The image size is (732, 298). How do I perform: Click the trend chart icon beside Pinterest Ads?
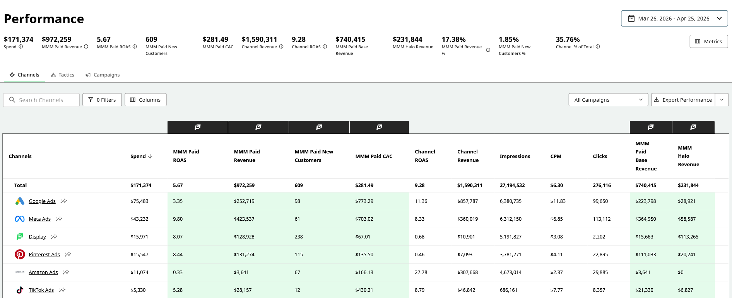tap(68, 254)
